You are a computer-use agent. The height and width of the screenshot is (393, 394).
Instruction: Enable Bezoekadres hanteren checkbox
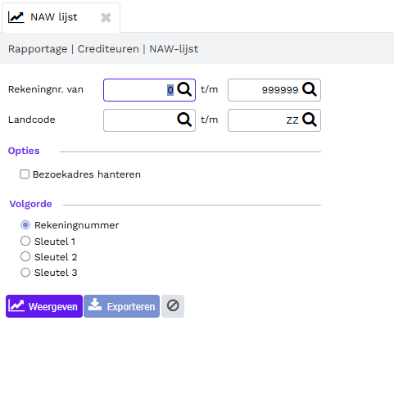click(x=25, y=174)
